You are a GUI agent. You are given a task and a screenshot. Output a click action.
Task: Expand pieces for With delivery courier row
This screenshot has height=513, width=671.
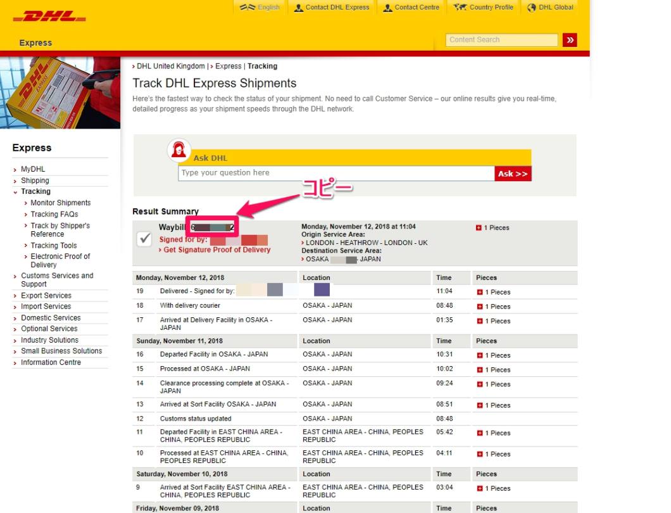point(480,307)
